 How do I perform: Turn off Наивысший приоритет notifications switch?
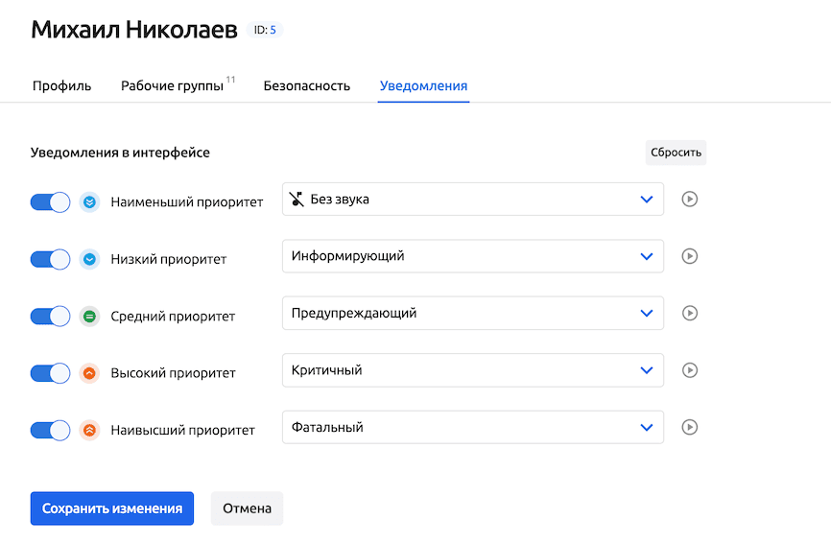[50, 430]
